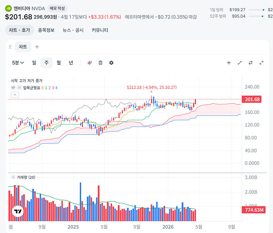Click the plus add-indicator icon at toolbar right
Viewport: 273px width, 233px height.
pos(229,63)
